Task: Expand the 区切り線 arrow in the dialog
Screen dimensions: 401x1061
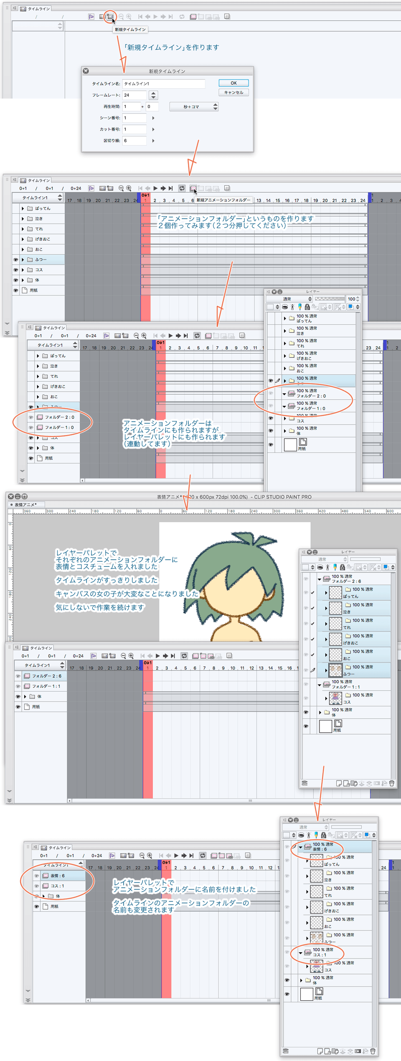Action: (x=153, y=141)
